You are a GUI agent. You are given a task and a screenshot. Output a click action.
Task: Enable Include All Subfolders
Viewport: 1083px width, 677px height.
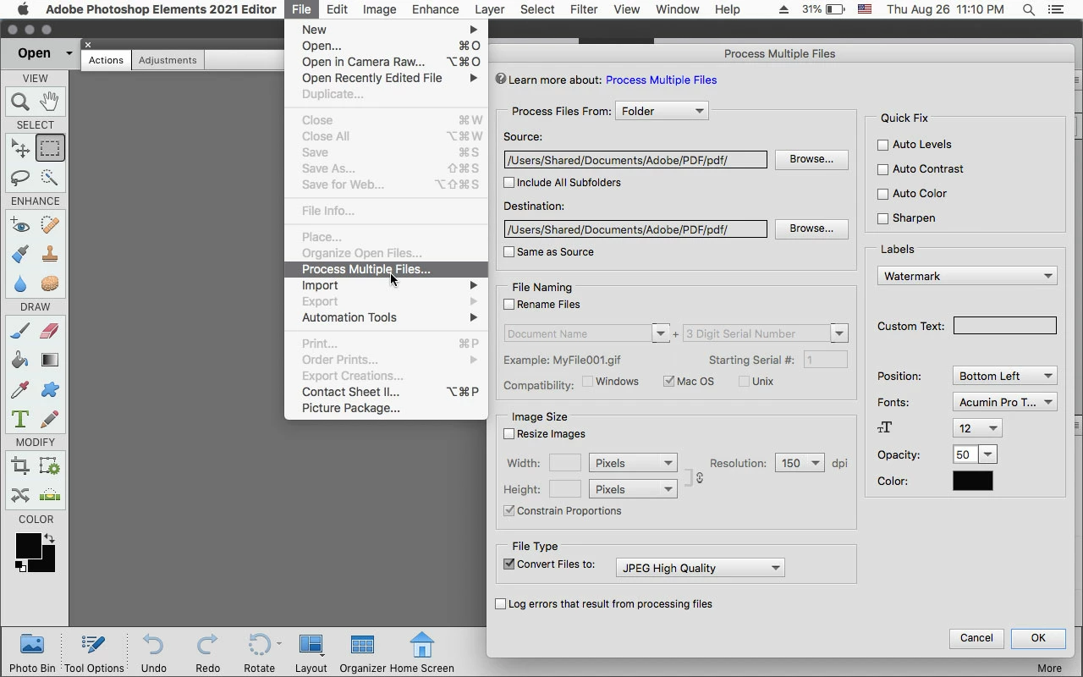pos(509,182)
